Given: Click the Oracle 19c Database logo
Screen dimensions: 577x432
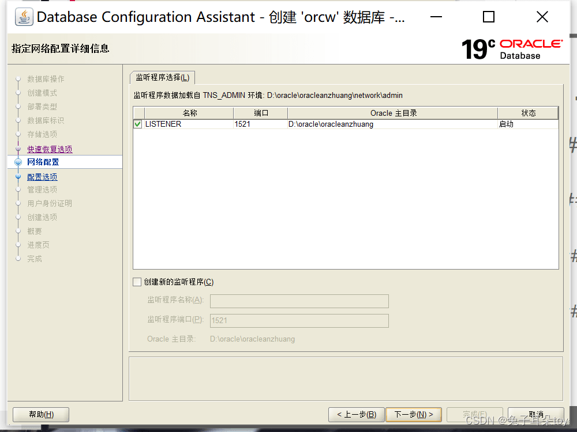Looking at the screenshot, I should pyautogui.click(x=512, y=49).
